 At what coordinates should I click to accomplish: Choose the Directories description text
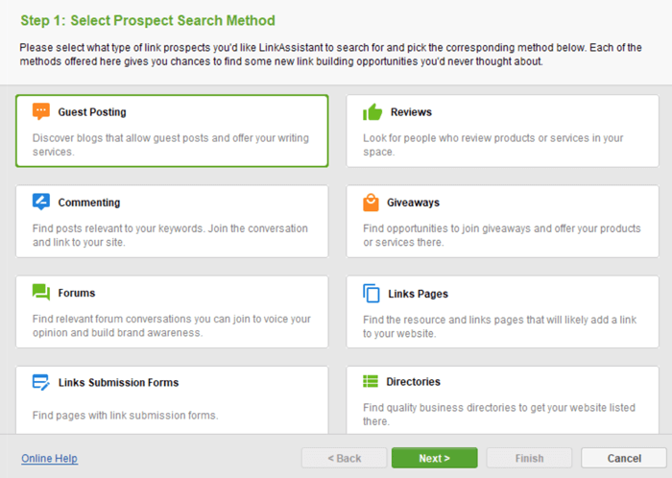[499, 415]
